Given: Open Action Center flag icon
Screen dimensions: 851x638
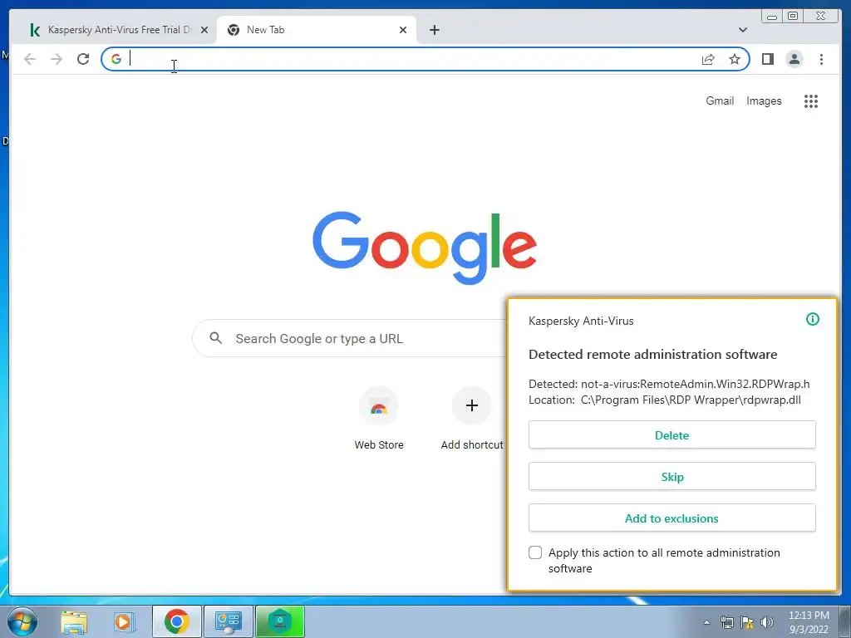Looking at the screenshot, I should 747,622.
